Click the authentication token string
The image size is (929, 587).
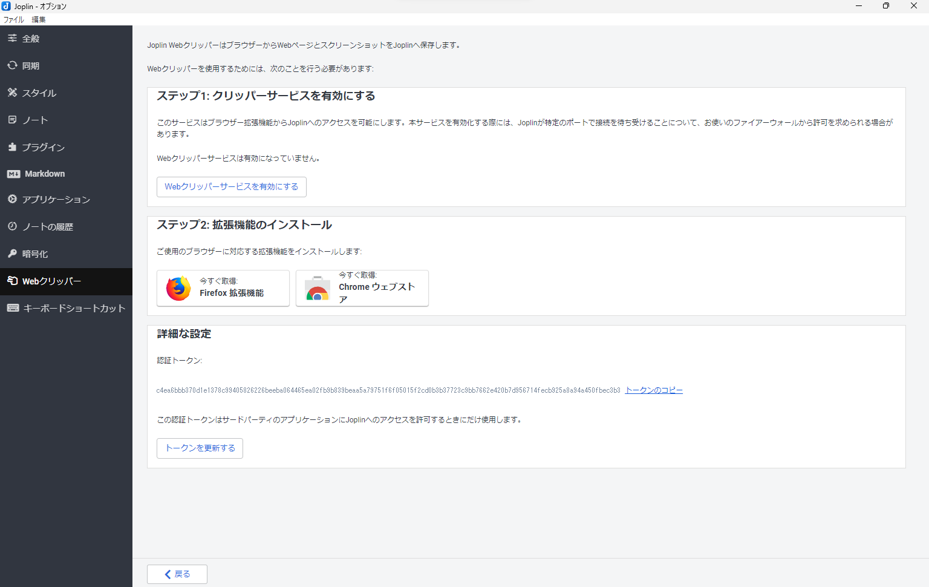(x=388, y=390)
